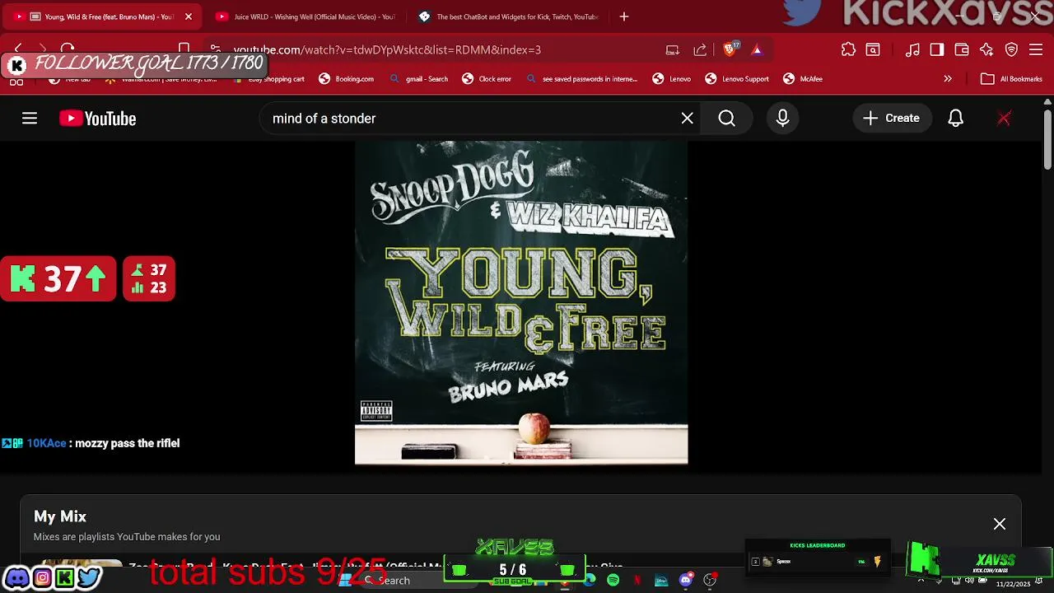Start voice search with microphone
The image size is (1054, 593).
pyautogui.click(x=782, y=119)
